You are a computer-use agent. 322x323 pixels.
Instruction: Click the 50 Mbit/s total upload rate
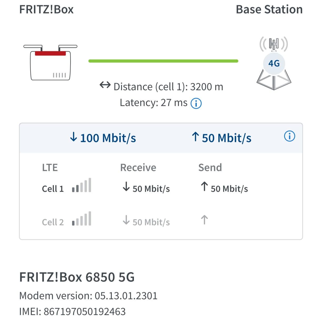222,138
